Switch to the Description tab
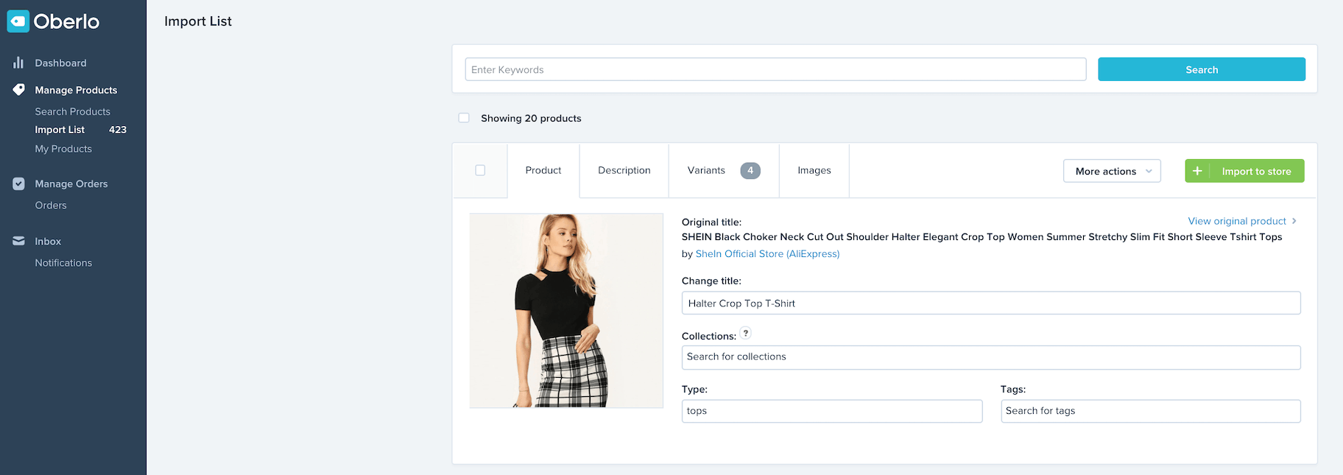Viewport: 1343px width, 475px height. pos(624,170)
